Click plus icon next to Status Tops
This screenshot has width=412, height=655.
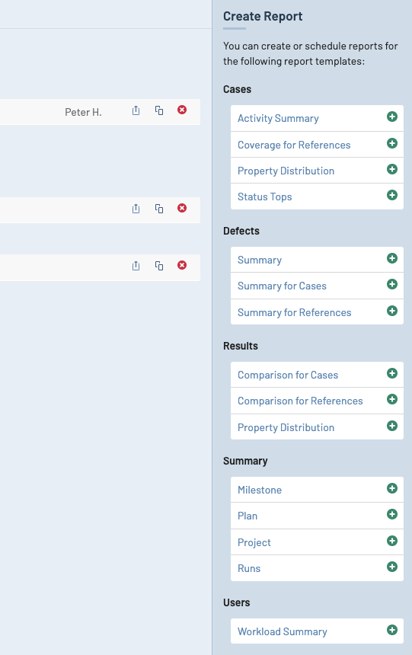point(392,195)
